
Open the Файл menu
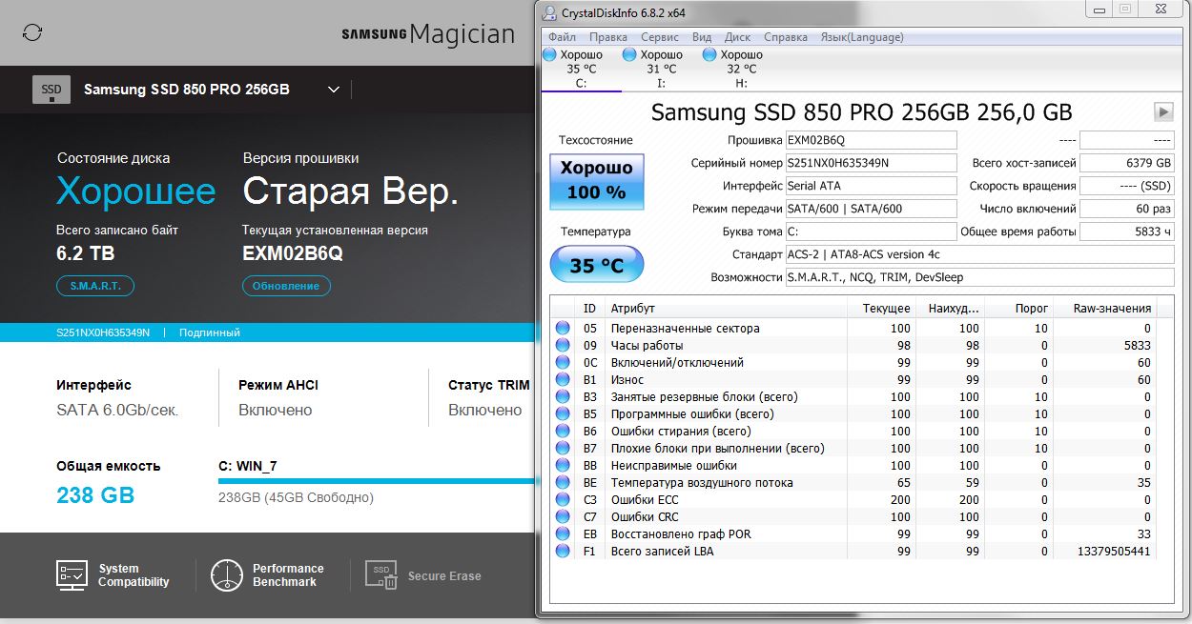(x=562, y=37)
